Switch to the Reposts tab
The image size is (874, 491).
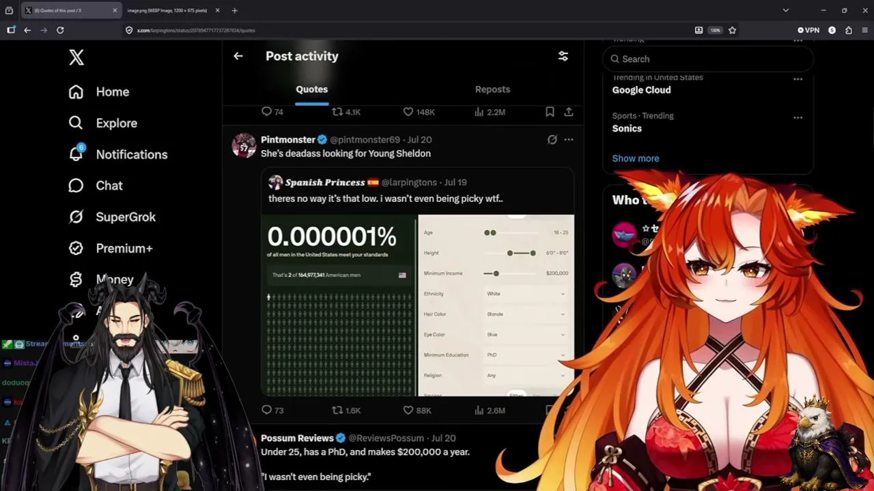click(492, 89)
